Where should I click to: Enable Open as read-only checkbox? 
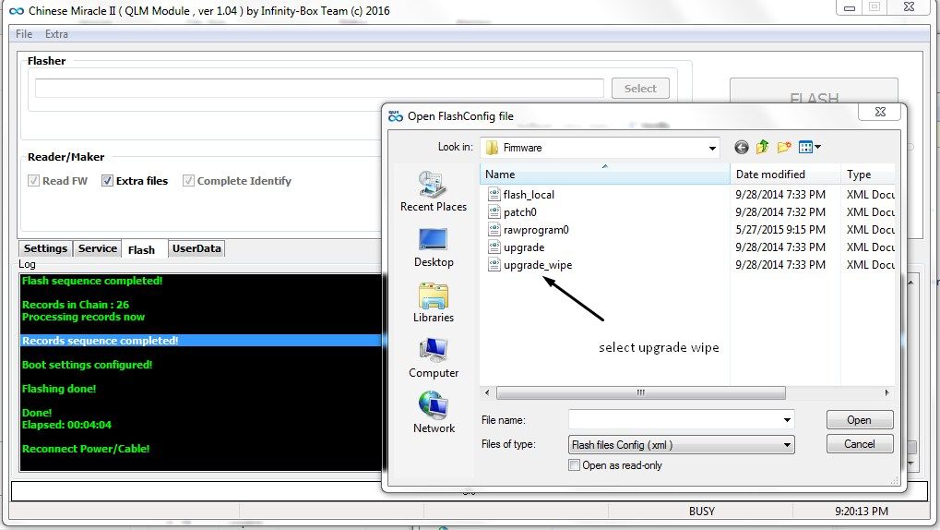pyautogui.click(x=575, y=465)
